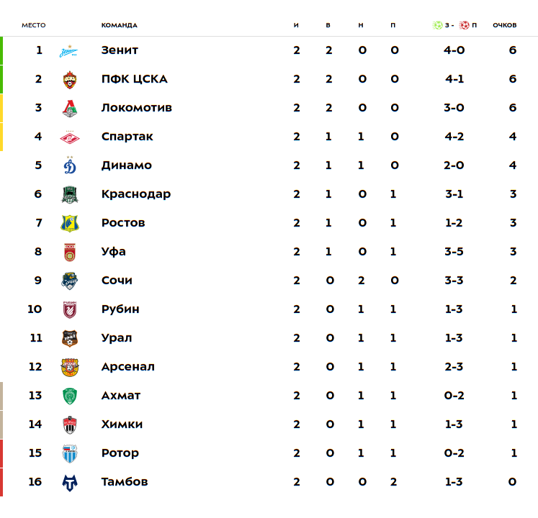Click the КОМАНДА column header

119,25
